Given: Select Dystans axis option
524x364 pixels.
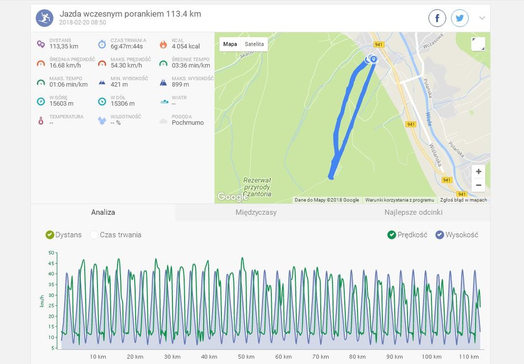Looking at the screenshot, I should pyautogui.click(x=63, y=235).
